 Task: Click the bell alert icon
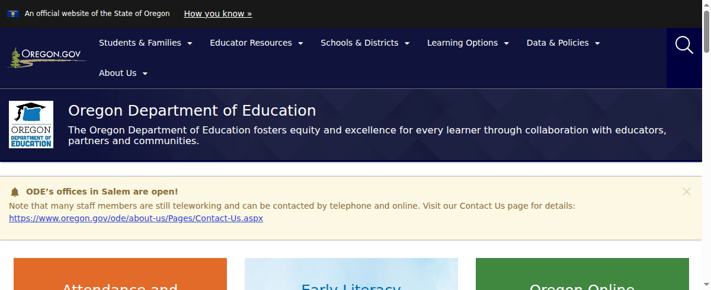pos(15,192)
